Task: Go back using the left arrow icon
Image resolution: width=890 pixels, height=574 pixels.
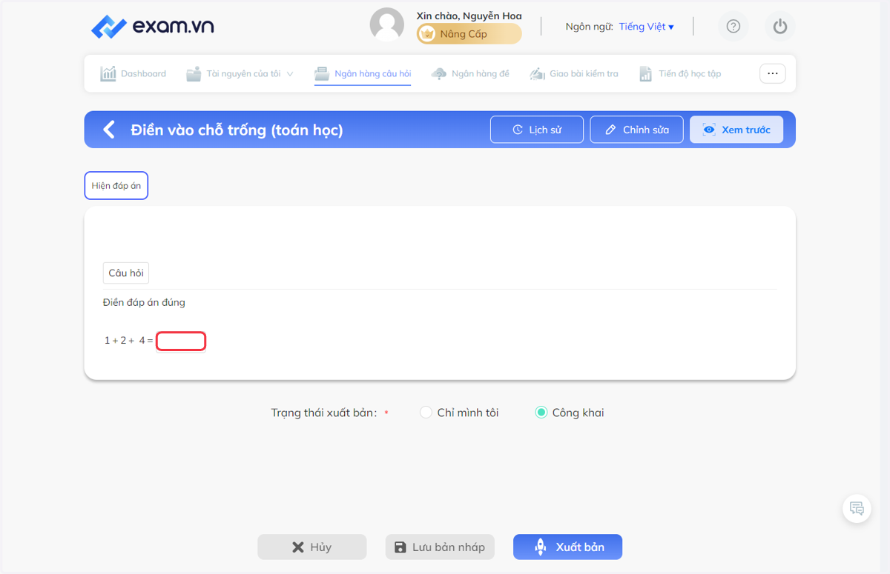Action: coord(109,130)
